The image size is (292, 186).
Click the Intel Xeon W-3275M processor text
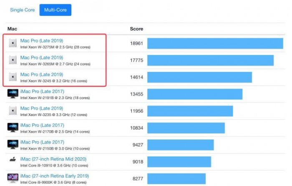coord(55,47)
